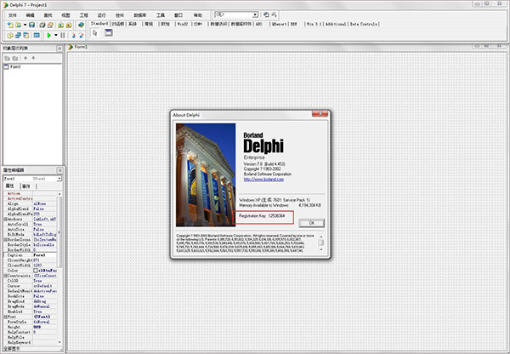
Task: Click the Help contents toolbar icon
Action: (81, 25)
